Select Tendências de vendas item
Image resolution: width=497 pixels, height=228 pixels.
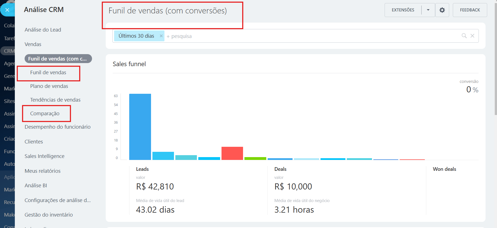tap(55, 100)
